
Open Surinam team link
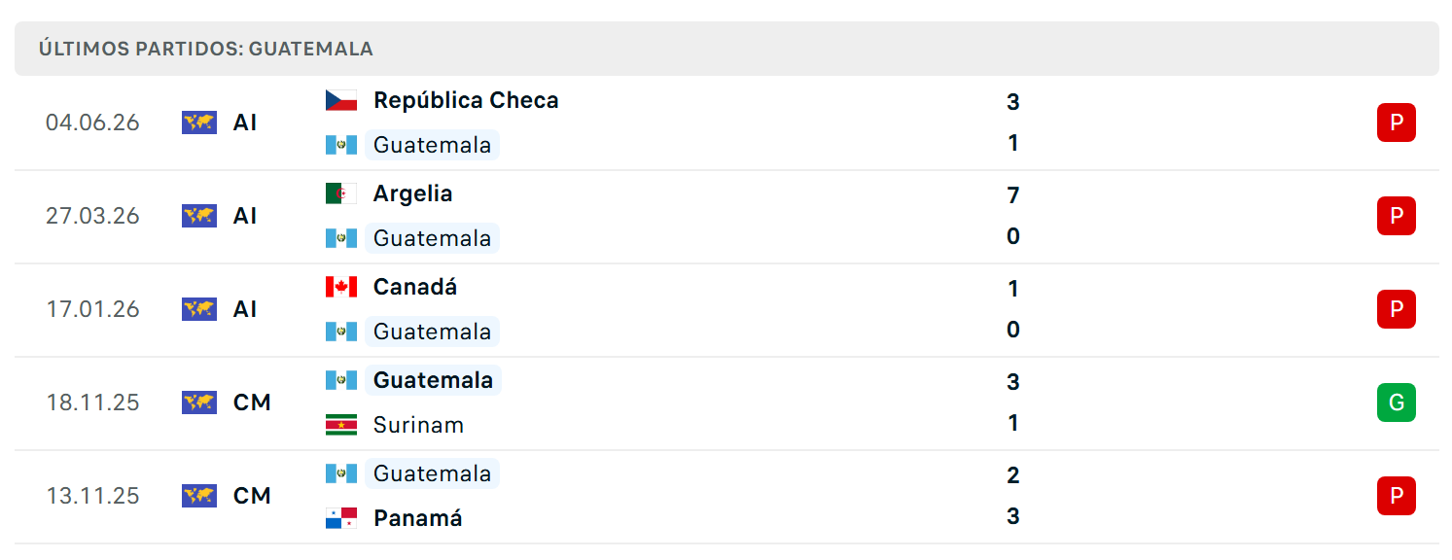tap(419, 425)
